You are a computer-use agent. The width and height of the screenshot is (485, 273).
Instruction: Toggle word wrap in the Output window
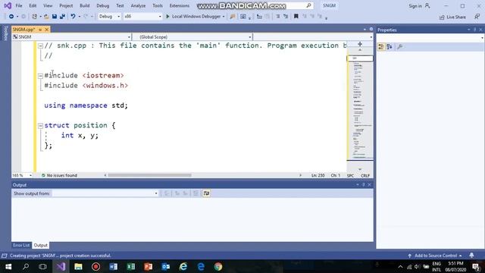point(206,193)
